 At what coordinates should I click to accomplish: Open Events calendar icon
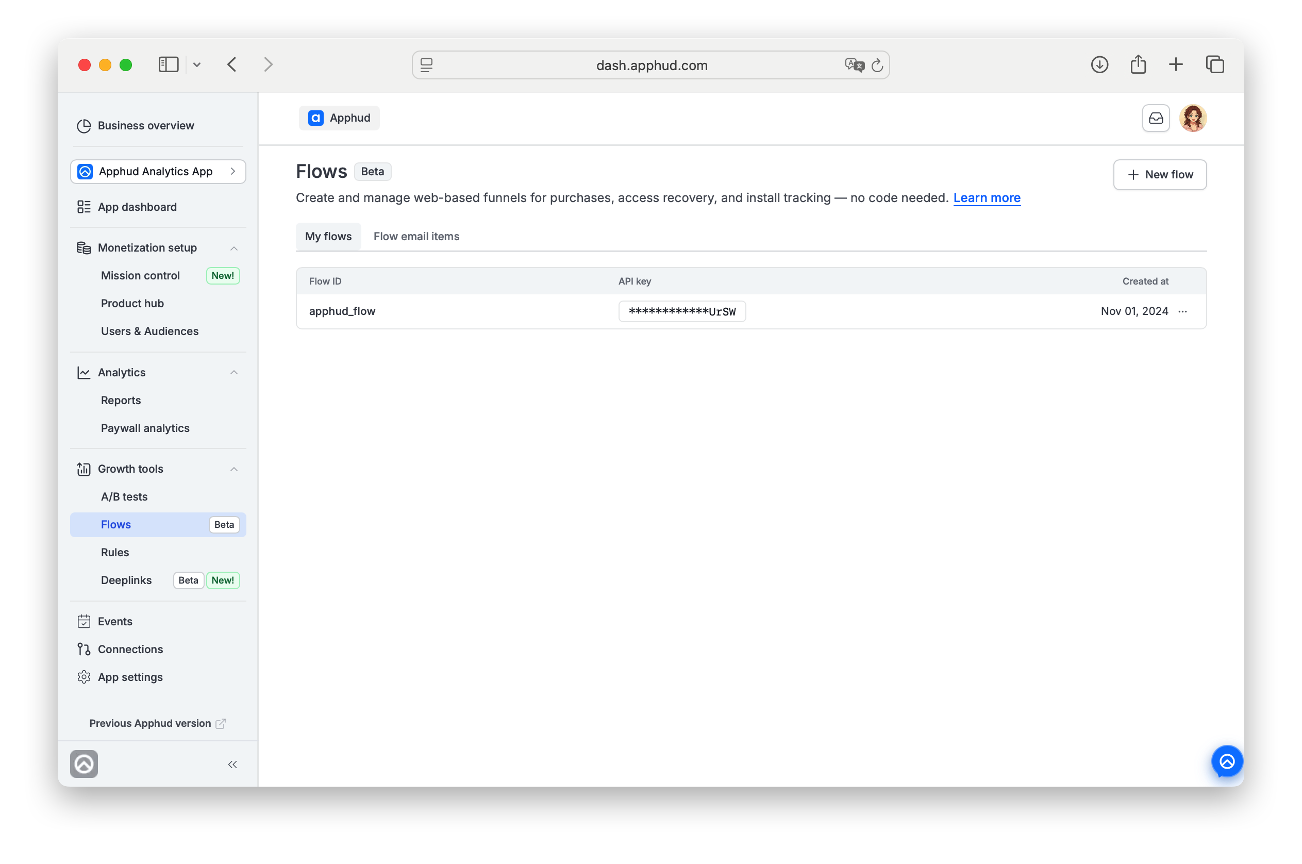pyautogui.click(x=84, y=622)
